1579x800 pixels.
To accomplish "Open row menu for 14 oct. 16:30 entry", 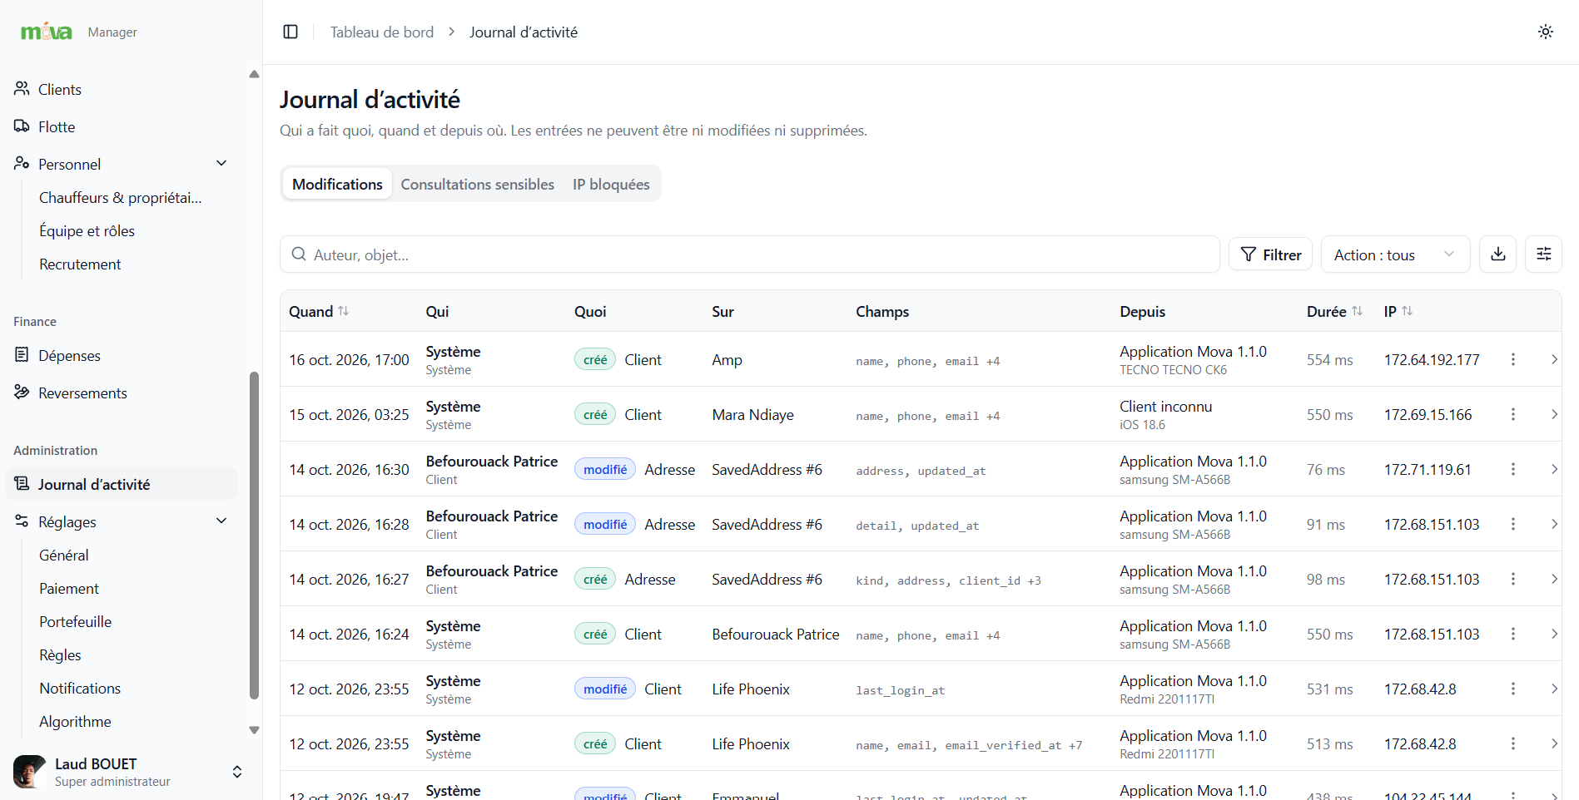I will 1513,469.
